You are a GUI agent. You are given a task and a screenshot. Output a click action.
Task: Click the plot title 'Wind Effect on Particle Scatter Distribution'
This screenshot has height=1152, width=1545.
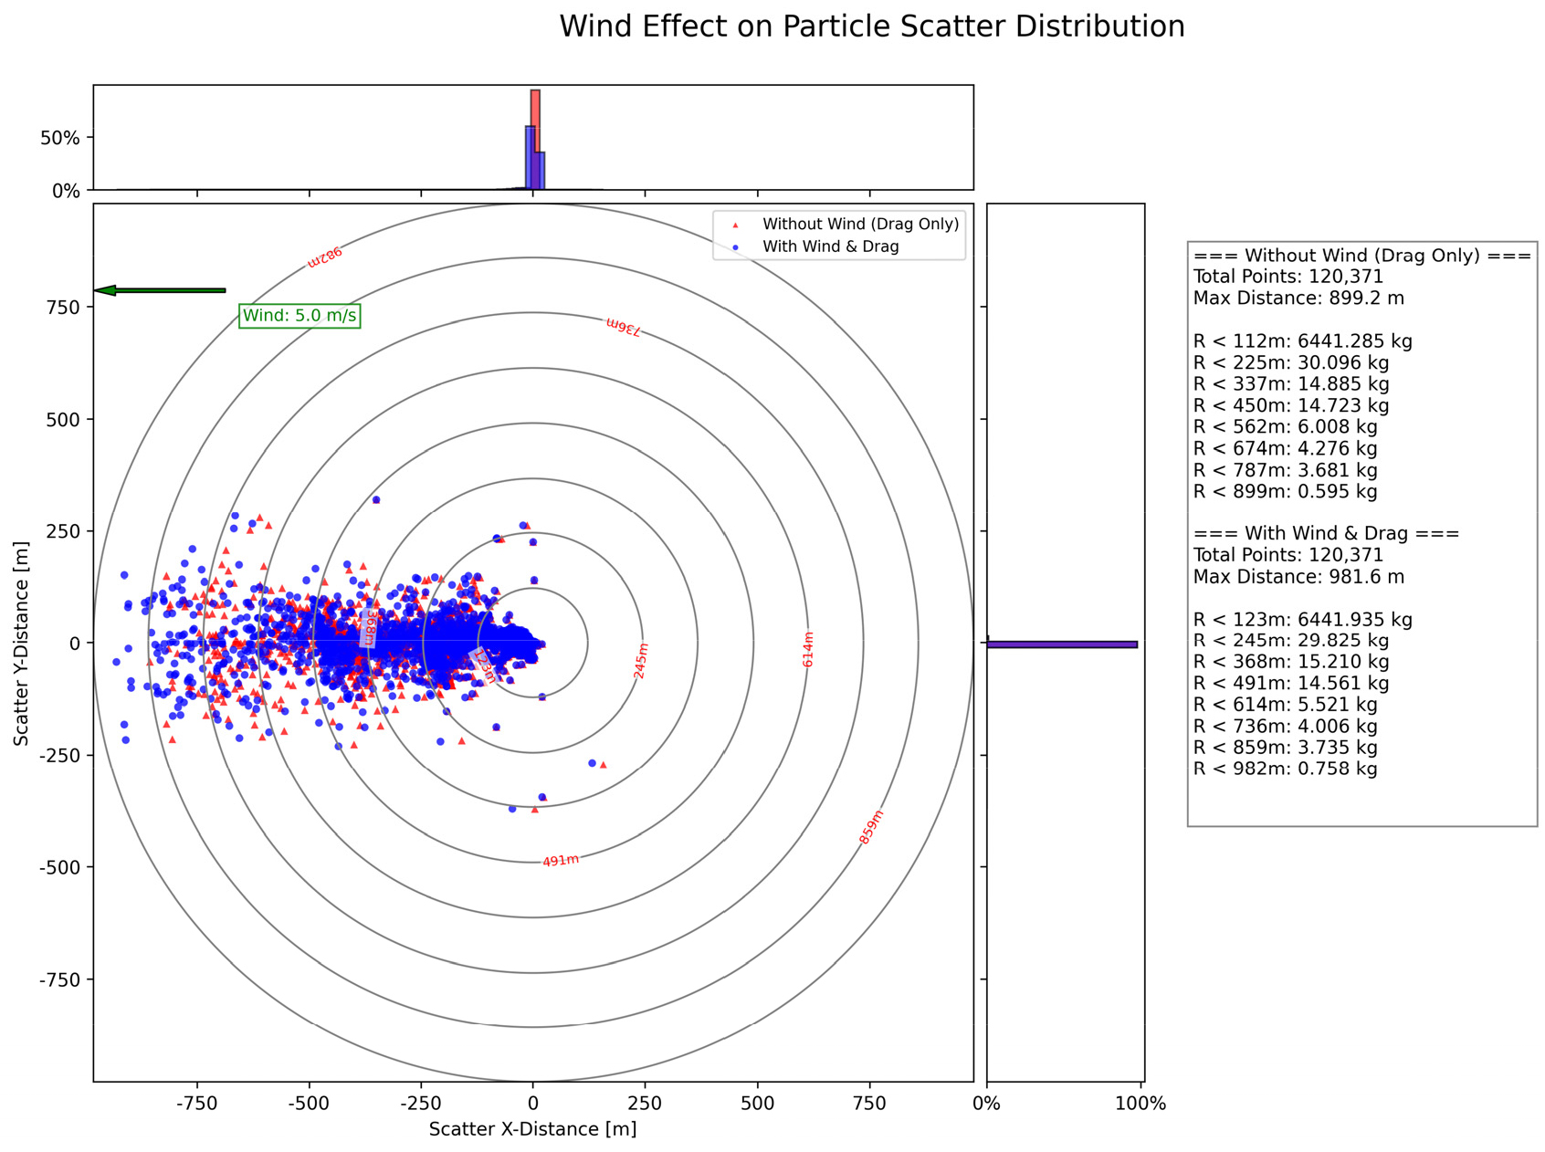pyautogui.click(x=872, y=26)
